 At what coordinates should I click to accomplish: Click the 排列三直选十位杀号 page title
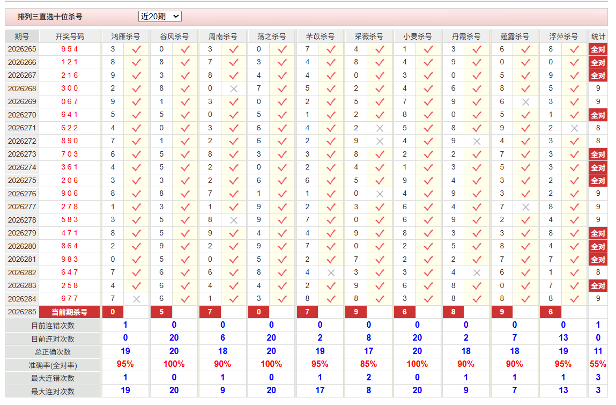tap(50, 17)
